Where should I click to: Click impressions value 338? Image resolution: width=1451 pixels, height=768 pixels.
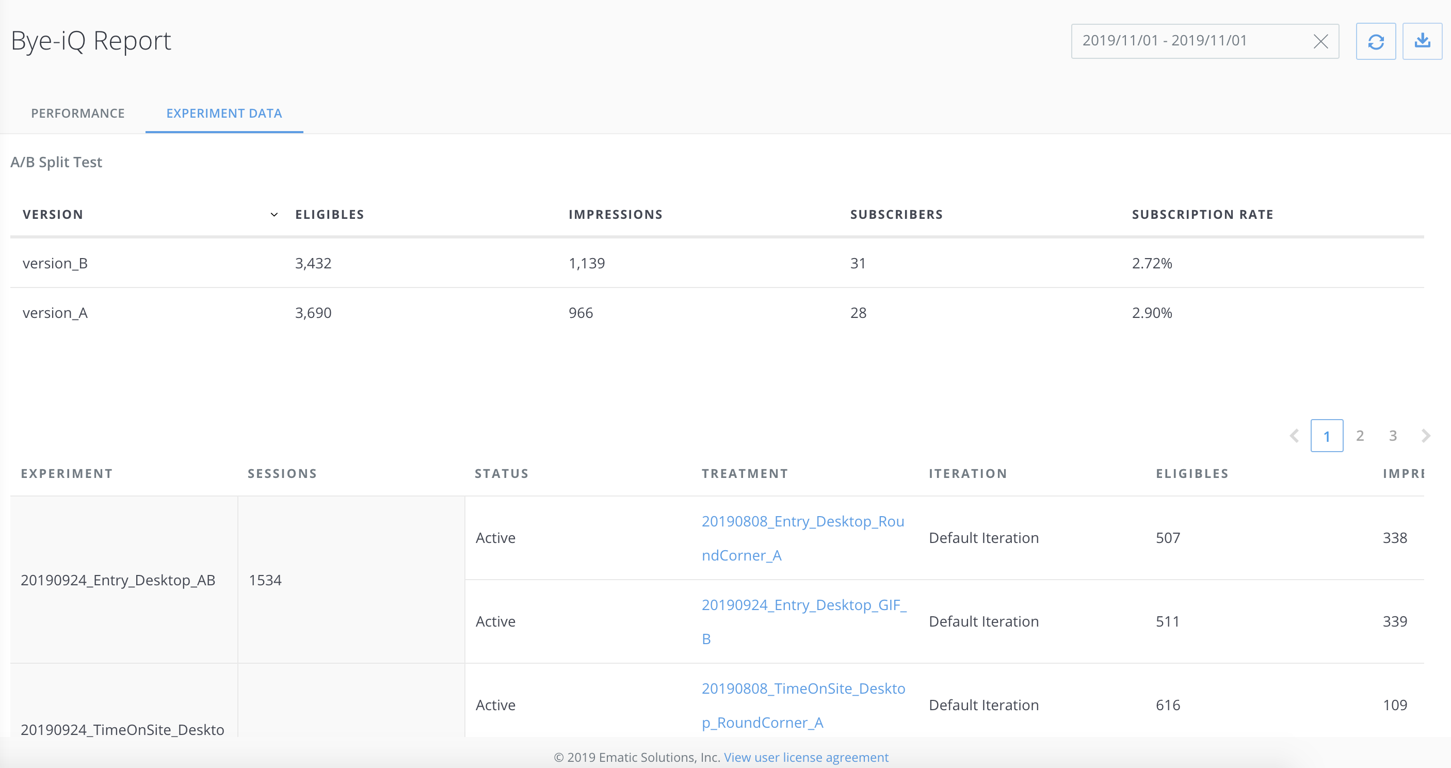click(1395, 538)
